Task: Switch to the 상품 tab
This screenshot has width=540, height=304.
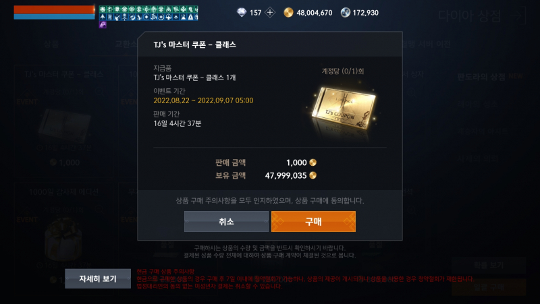Action: pos(51,44)
